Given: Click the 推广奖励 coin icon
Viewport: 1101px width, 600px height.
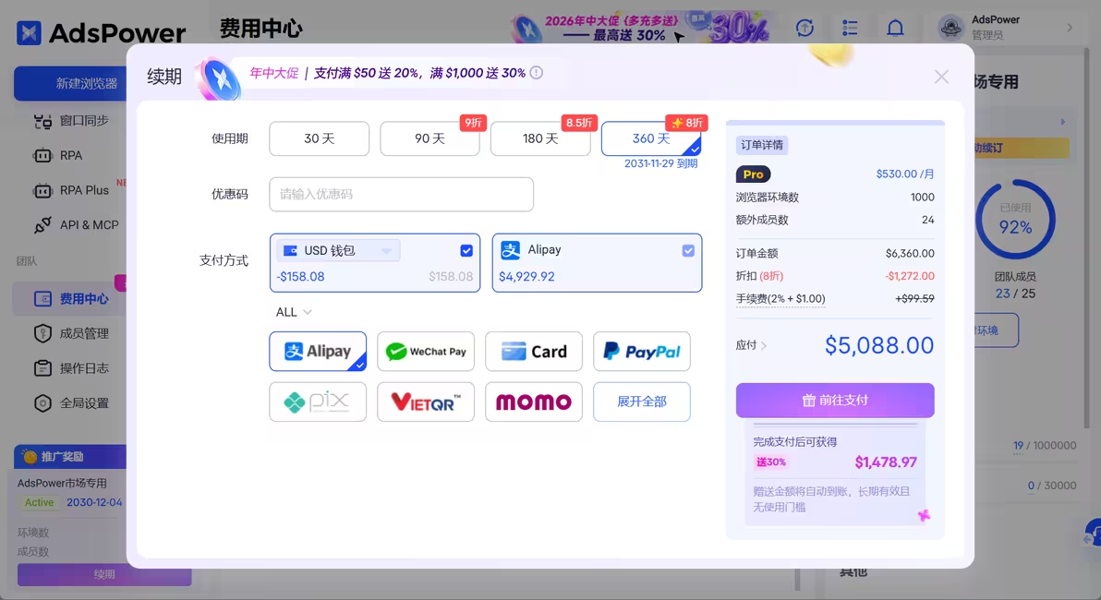Looking at the screenshot, I should (x=30, y=457).
